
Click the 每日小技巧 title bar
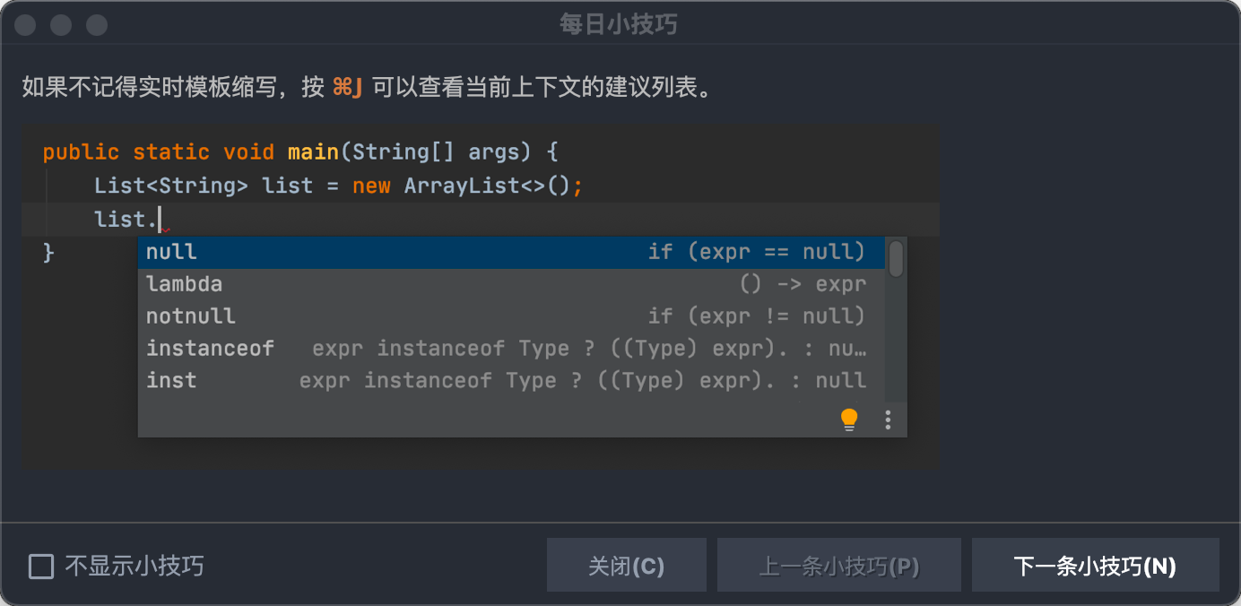tap(620, 24)
